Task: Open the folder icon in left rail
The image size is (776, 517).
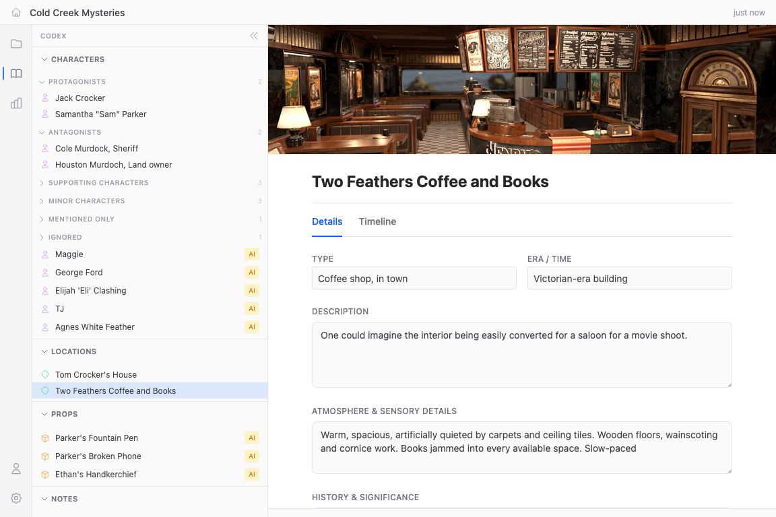Action: [x=16, y=44]
